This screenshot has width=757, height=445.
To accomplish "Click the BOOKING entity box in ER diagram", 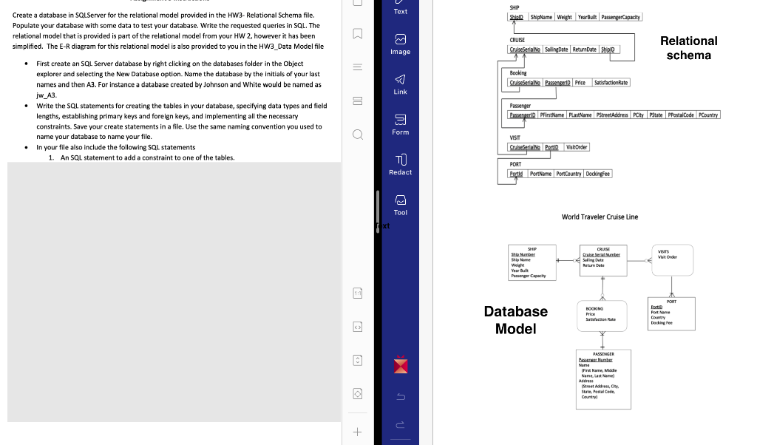I will [602, 316].
